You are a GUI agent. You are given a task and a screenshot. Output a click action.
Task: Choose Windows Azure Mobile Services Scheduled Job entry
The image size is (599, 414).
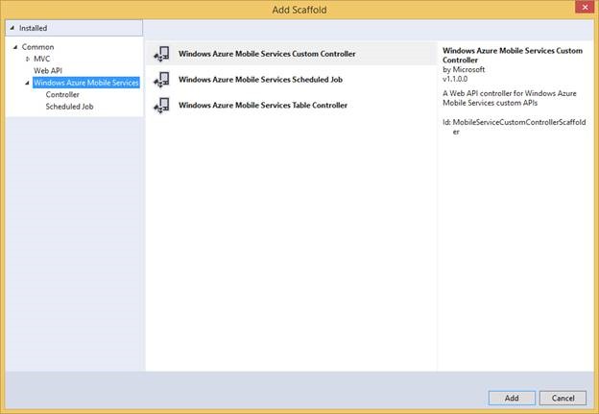(x=291, y=80)
